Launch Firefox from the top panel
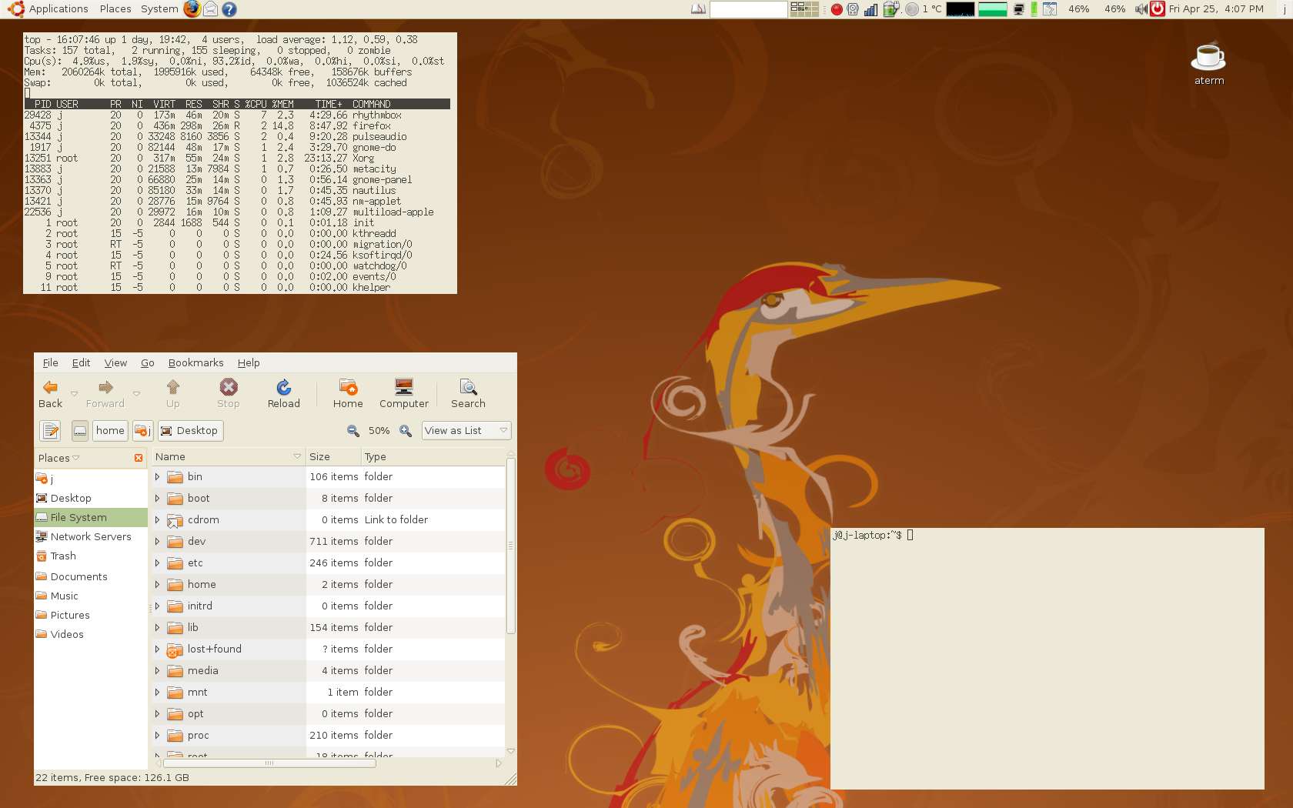1293x808 pixels. coord(192,8)
